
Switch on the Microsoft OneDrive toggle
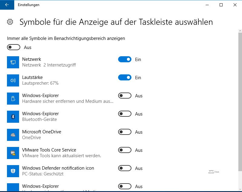(125, 132)
